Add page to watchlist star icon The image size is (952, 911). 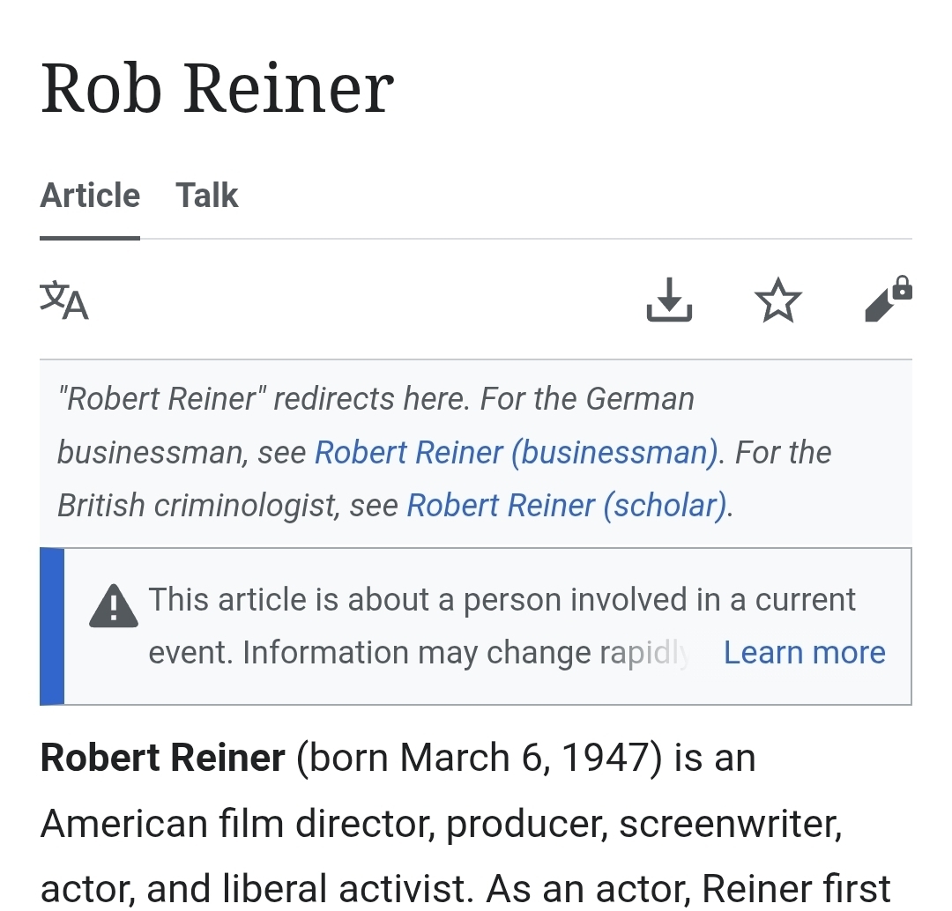778,301
